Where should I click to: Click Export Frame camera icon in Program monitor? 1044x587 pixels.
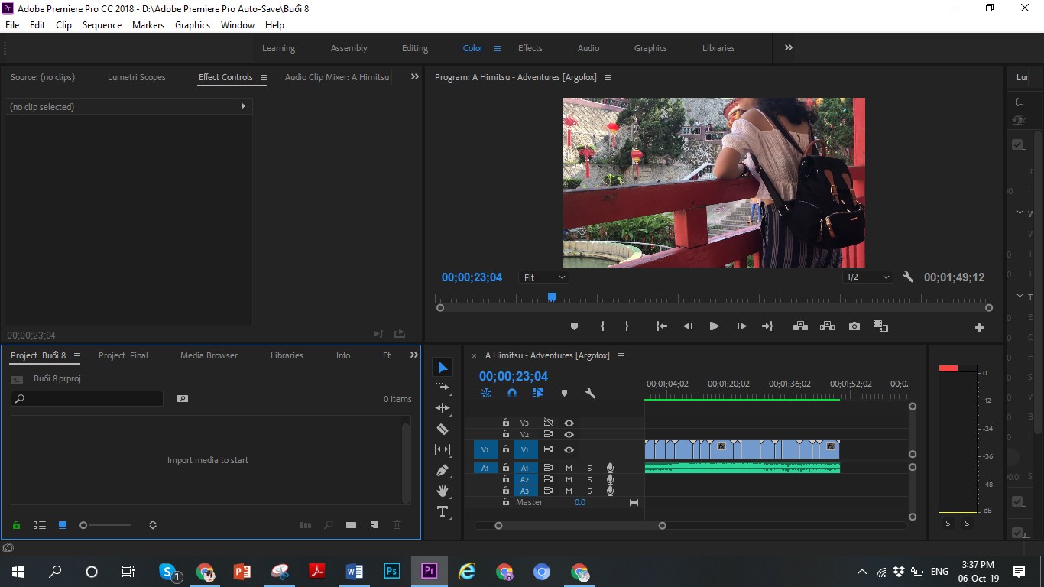click(854, 326)
